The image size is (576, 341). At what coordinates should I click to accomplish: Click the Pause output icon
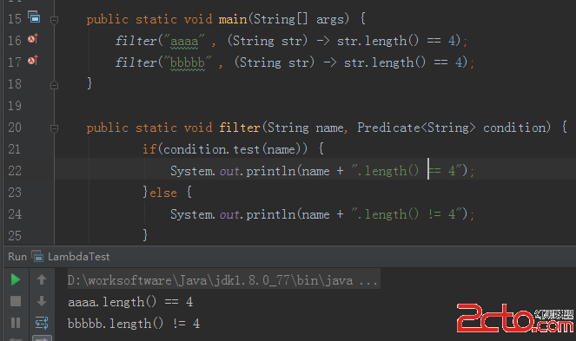pyautogui.click(x=16, y=323)
